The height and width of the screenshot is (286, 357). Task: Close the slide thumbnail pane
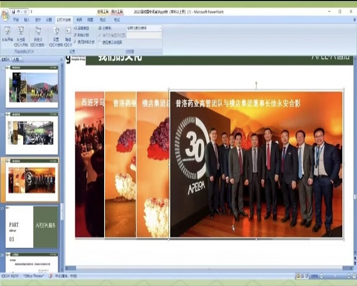[61, 60]
